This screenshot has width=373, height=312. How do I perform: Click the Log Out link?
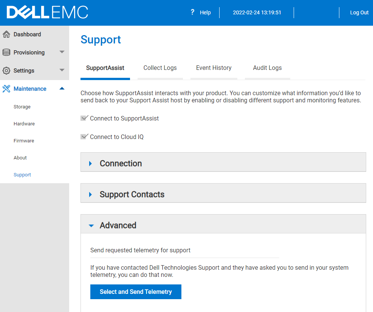[x=359, y=12]
